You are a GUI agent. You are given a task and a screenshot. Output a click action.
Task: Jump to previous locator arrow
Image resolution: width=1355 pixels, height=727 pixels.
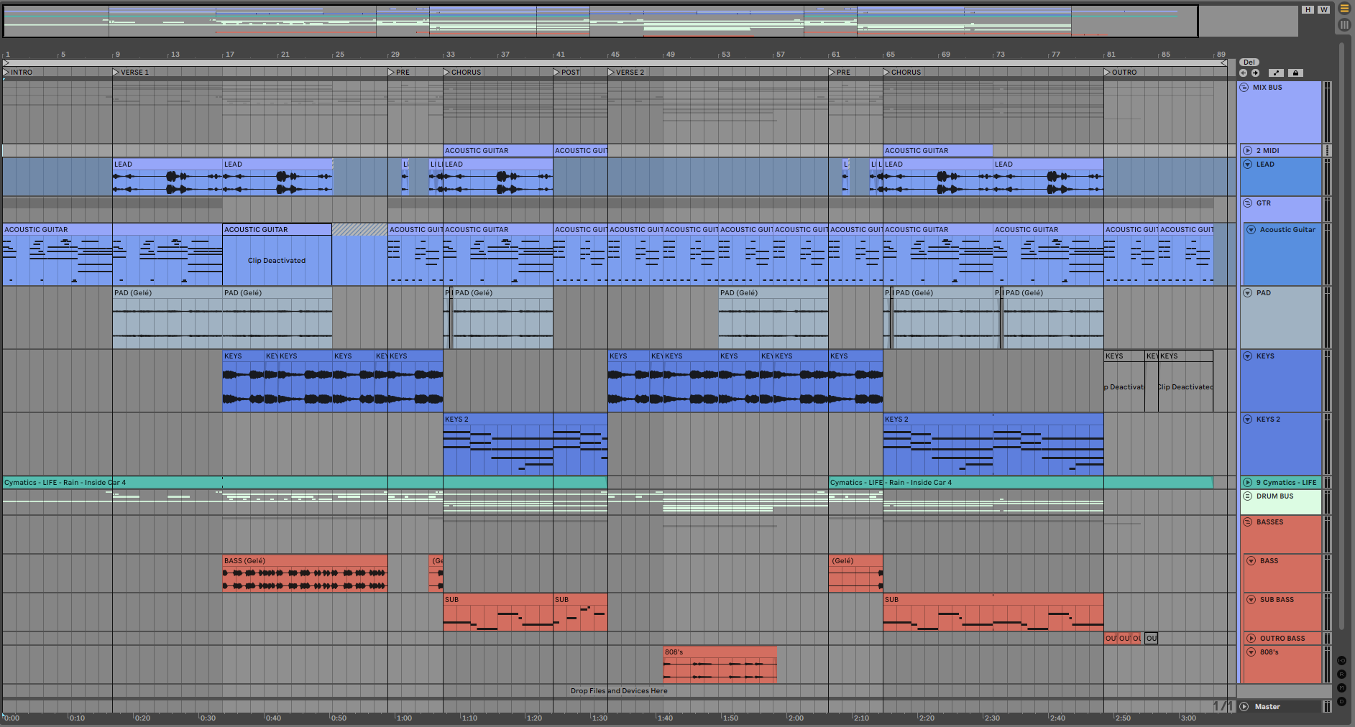tap(1244, 73)
